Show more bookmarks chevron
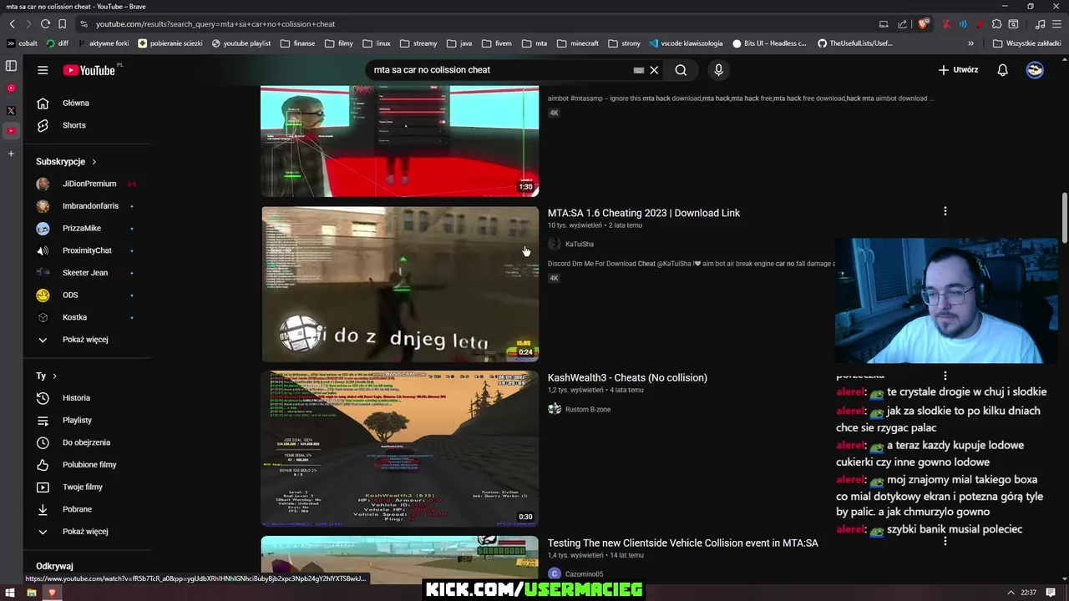Image resolution: width=1069 pixels, height=601 pixels. point(970,43)
